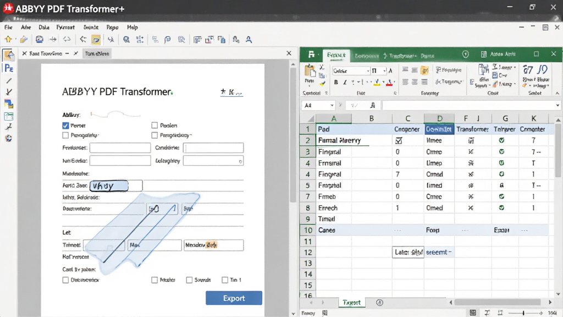563x317 pixels.
Task: Click the highlighted yellow page icon in ABBYY toolbar
Action: coord(96,40)
